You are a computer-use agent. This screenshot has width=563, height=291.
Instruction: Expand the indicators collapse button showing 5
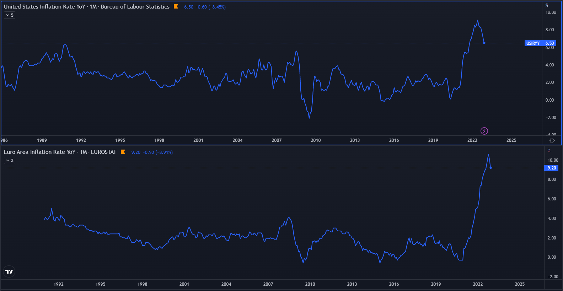pyautogui.click(x=10, y=15)
